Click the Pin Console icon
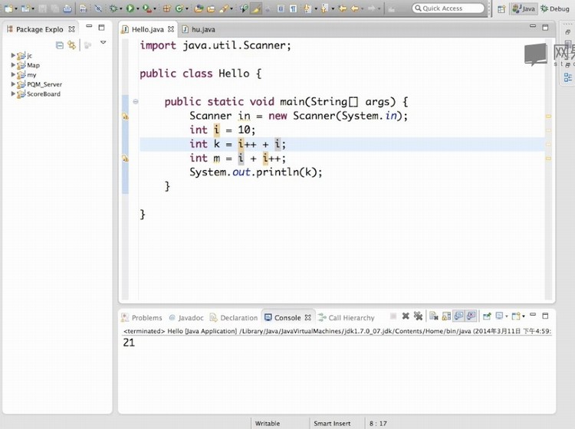Image resolution: width=575 pixels, height=429 pixels. pyautogui.click(x=487, y=316)
